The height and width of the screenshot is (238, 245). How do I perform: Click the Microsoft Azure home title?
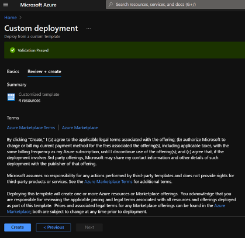[x=38, y=5]
